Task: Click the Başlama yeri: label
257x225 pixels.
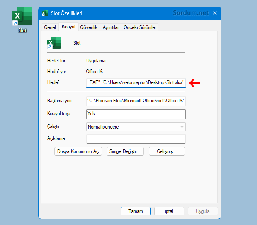Action: pos(60,101)
